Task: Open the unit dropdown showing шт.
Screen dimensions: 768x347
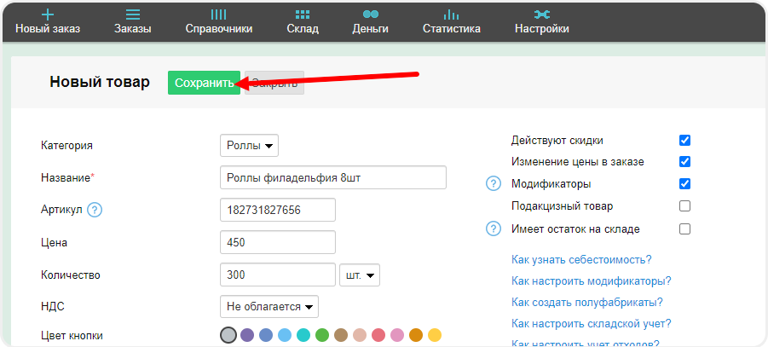Action: coord(359,275)
